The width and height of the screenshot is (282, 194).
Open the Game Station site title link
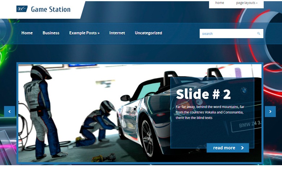click(50, 9)
